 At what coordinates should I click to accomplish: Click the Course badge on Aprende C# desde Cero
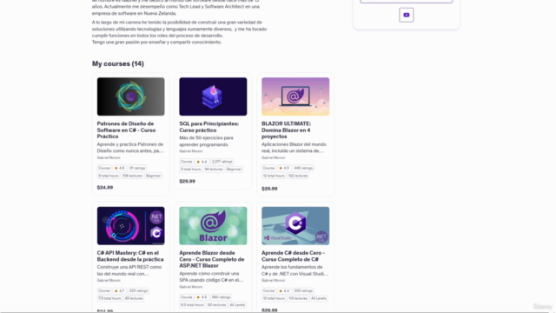tap(268, 290)
